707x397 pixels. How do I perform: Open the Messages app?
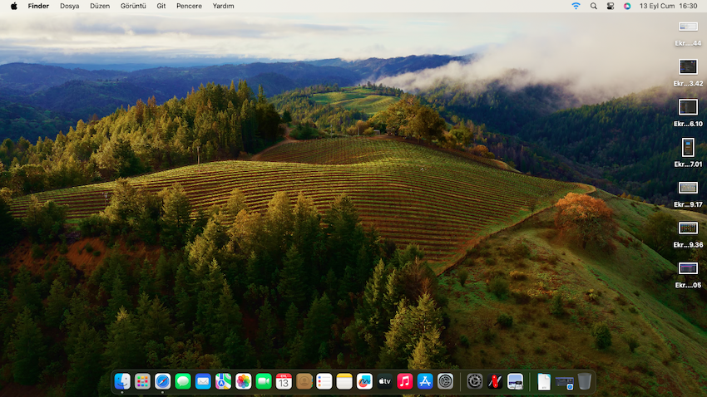[183, 381]
